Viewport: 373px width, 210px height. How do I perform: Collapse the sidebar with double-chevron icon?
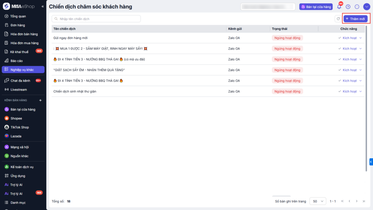point(43,7)
